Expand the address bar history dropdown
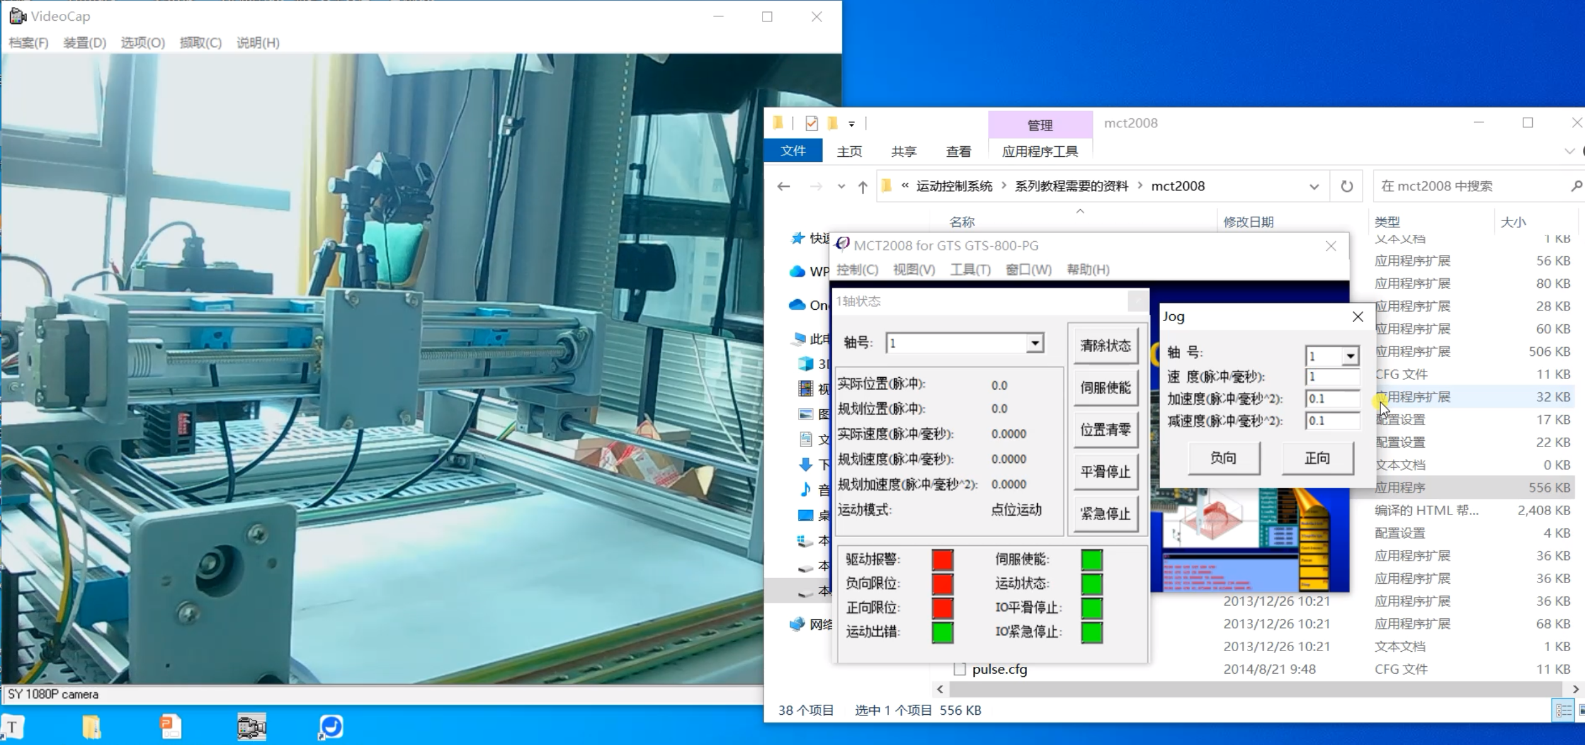The width and height of the screenshot is (1585, 745). pyautogui.click(x=1314, y=186)
